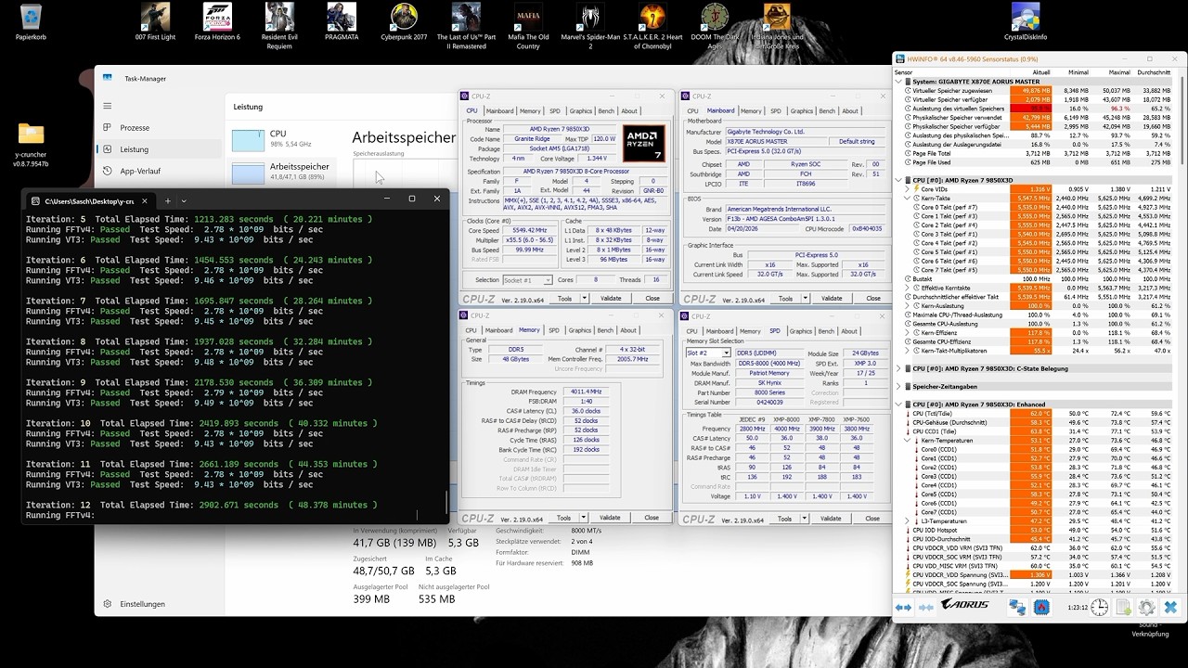Select CPU performance graph thumbnail
Screen dimensions: 1188x668
click(248, 140)
